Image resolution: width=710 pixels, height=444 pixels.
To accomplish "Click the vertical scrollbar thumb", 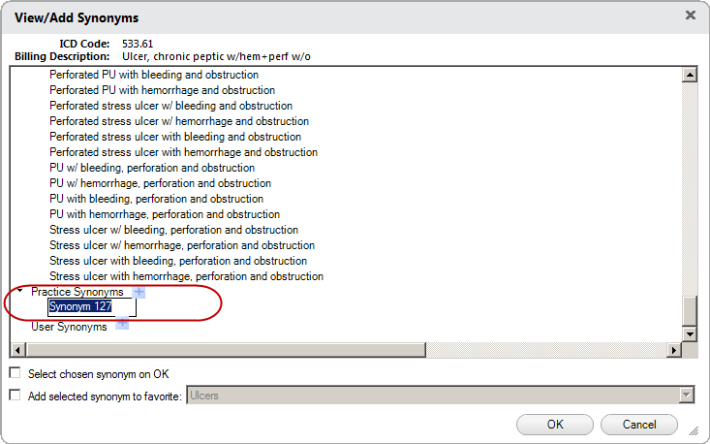I will click(x=690, y=311).
